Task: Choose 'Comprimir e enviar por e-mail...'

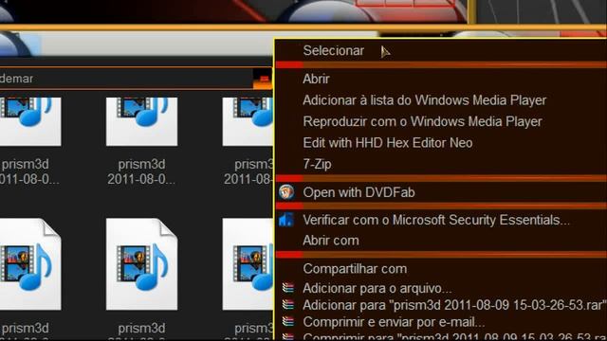Action: pos(394,322)
